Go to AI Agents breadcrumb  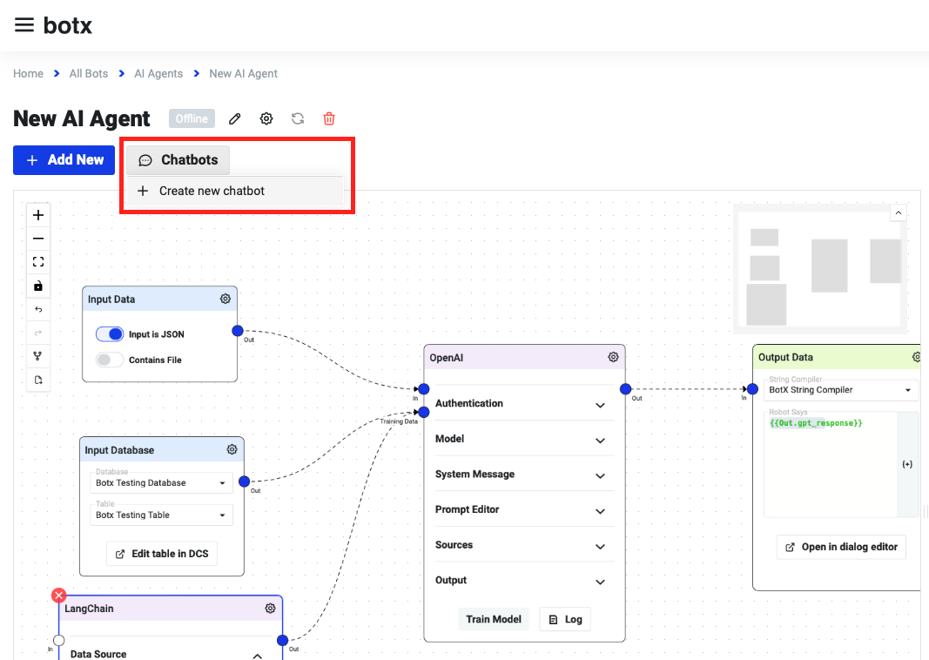tap(158, 74)
